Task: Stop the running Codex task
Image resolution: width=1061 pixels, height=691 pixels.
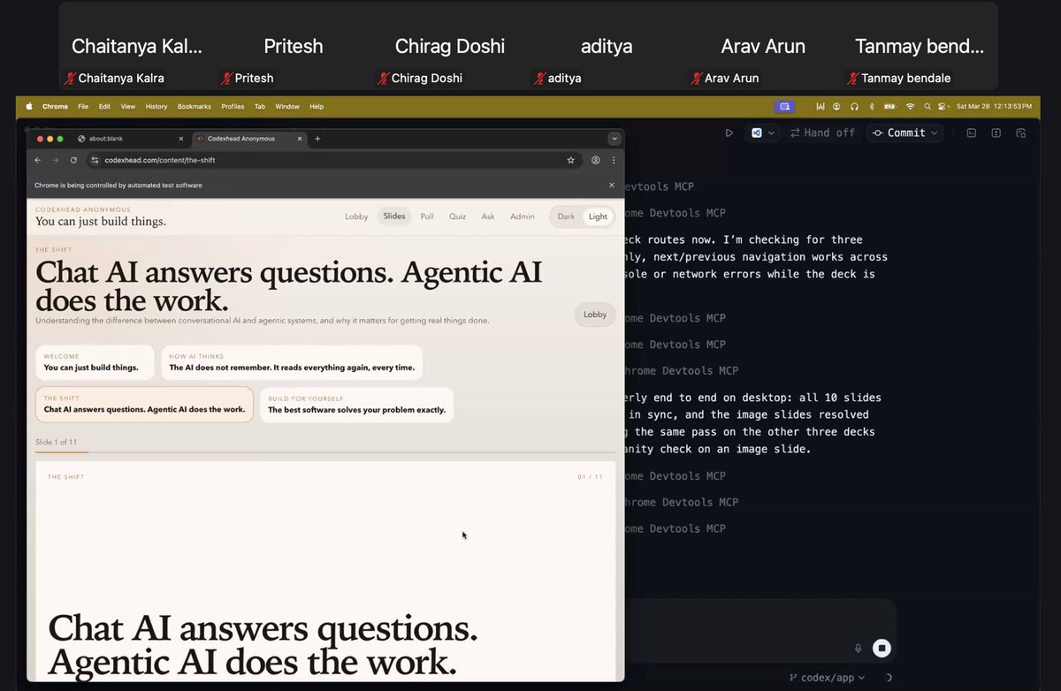Action: point(881,648)
